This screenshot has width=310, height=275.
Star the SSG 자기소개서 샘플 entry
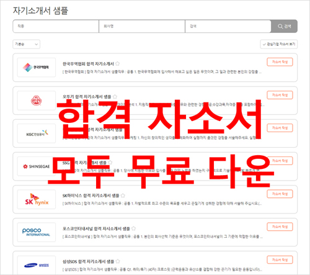click(x=110, y=163)
